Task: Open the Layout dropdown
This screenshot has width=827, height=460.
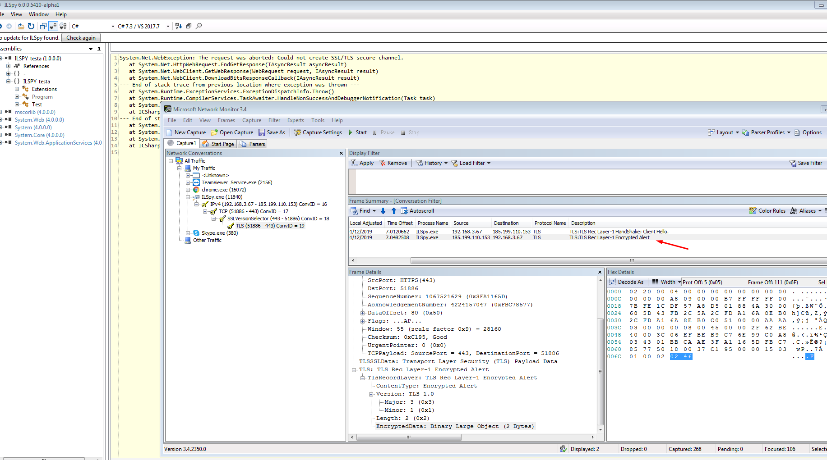Action: pyautogui.click(x=723, y=132)
